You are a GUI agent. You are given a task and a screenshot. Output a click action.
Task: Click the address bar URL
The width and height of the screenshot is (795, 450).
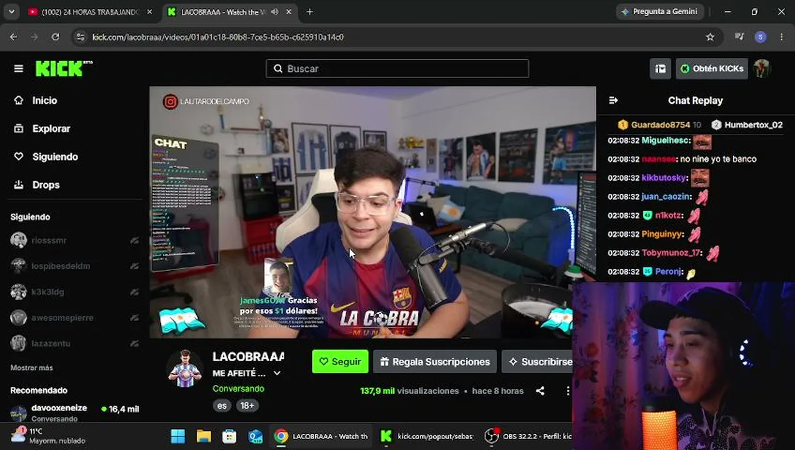click(217, 37)
